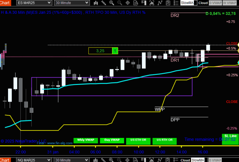Open the 30 Minute interval dropdown for NQ

click(72, 160)
